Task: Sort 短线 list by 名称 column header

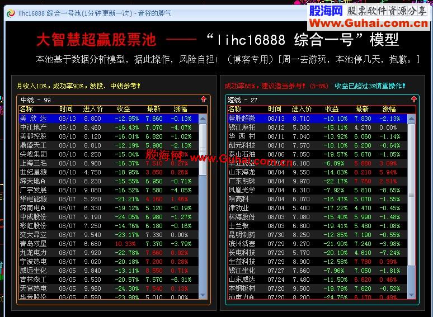Action: coord(235,109)
